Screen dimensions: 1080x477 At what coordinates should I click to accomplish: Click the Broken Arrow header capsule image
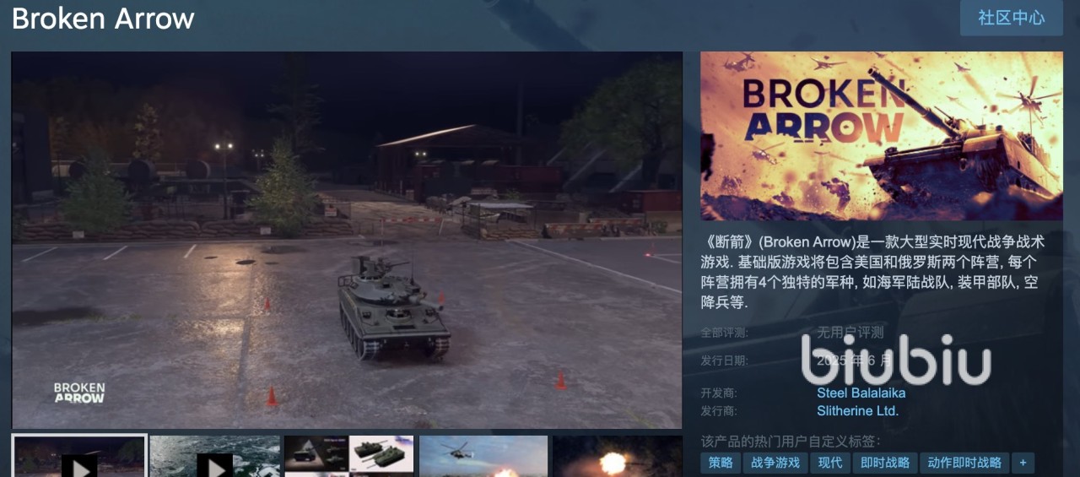[882, 136]
